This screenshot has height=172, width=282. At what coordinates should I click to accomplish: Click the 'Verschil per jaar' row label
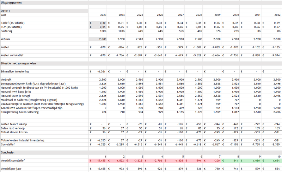click(x=11, y=169)
